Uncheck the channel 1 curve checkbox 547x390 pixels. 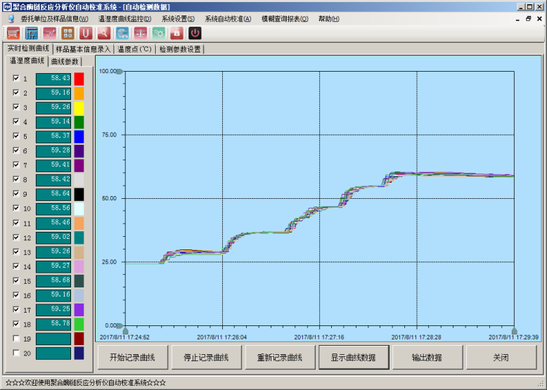click(16, 79)
